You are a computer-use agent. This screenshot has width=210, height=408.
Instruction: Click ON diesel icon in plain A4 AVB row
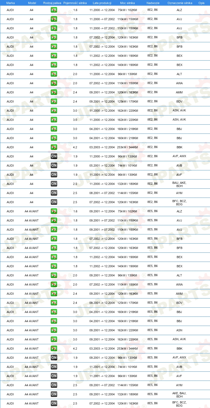(x=54, y=166)
